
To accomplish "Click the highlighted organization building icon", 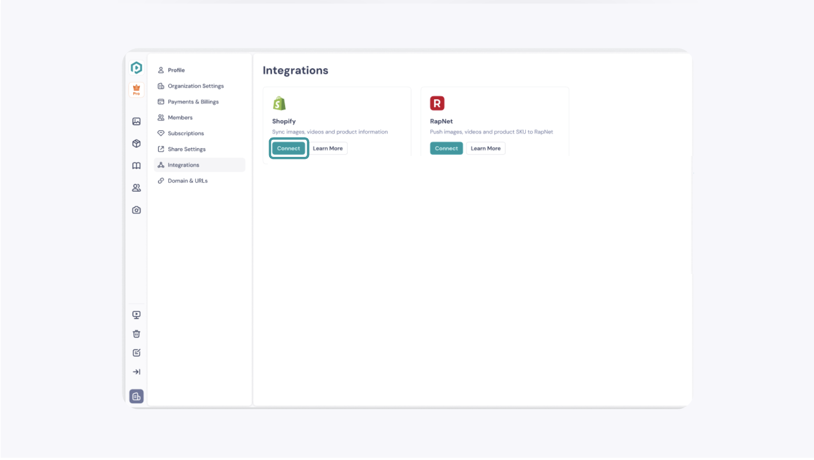I will coord(136,397).
